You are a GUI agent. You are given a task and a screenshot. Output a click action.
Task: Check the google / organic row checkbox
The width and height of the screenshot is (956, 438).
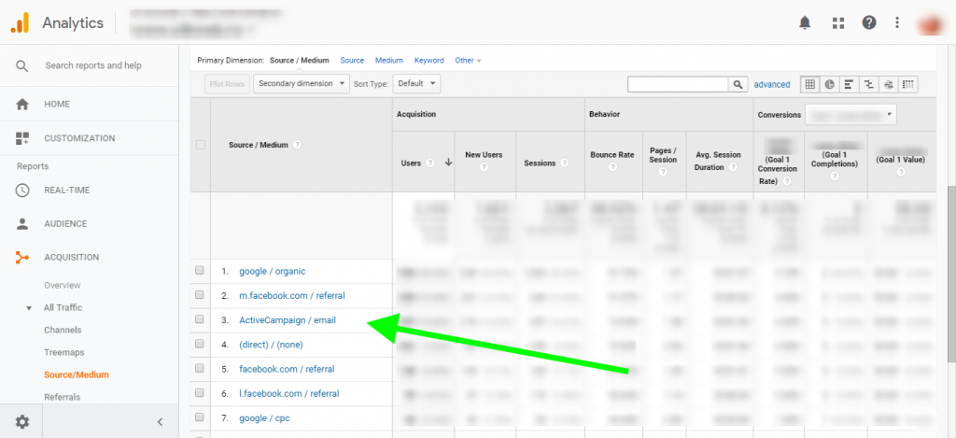(x=200, y=271)
